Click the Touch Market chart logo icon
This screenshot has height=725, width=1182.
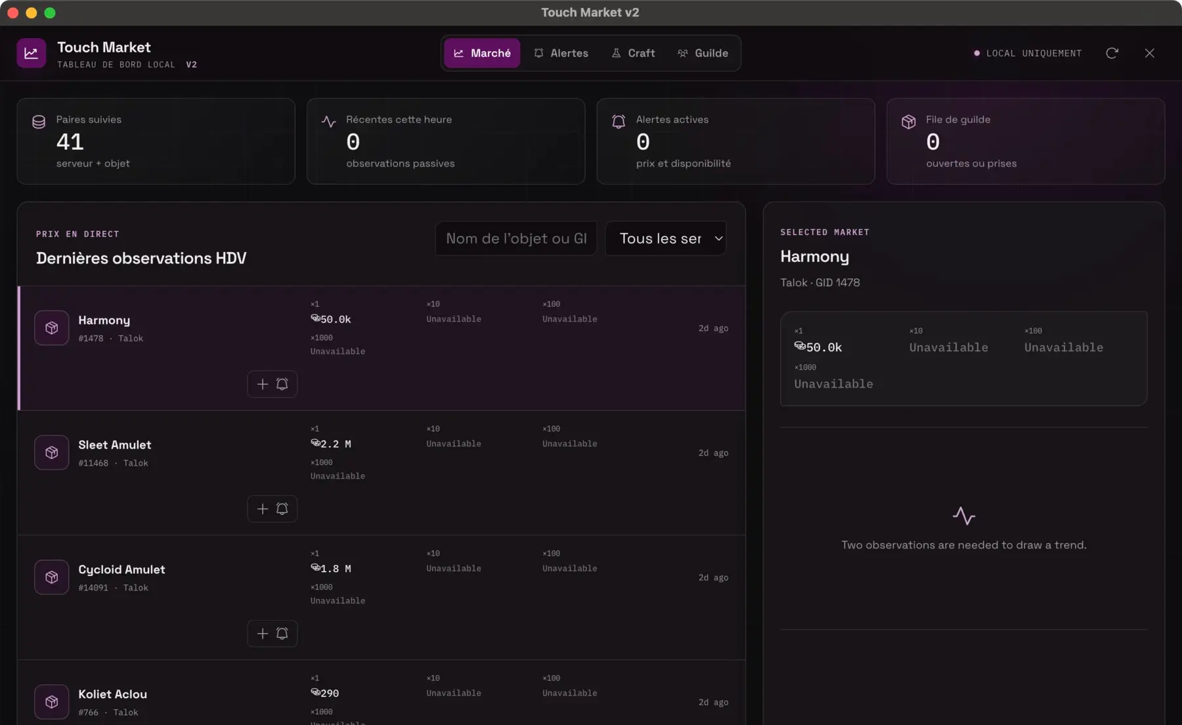coord(32,53)
